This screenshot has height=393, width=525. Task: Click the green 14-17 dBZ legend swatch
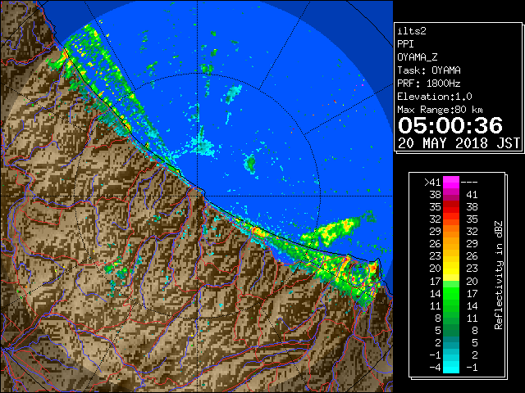tap(451, 293)
